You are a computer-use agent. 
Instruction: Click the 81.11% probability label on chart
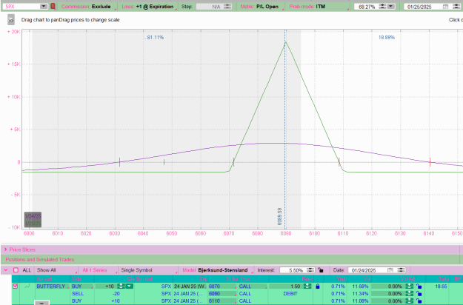coord(155,38)
